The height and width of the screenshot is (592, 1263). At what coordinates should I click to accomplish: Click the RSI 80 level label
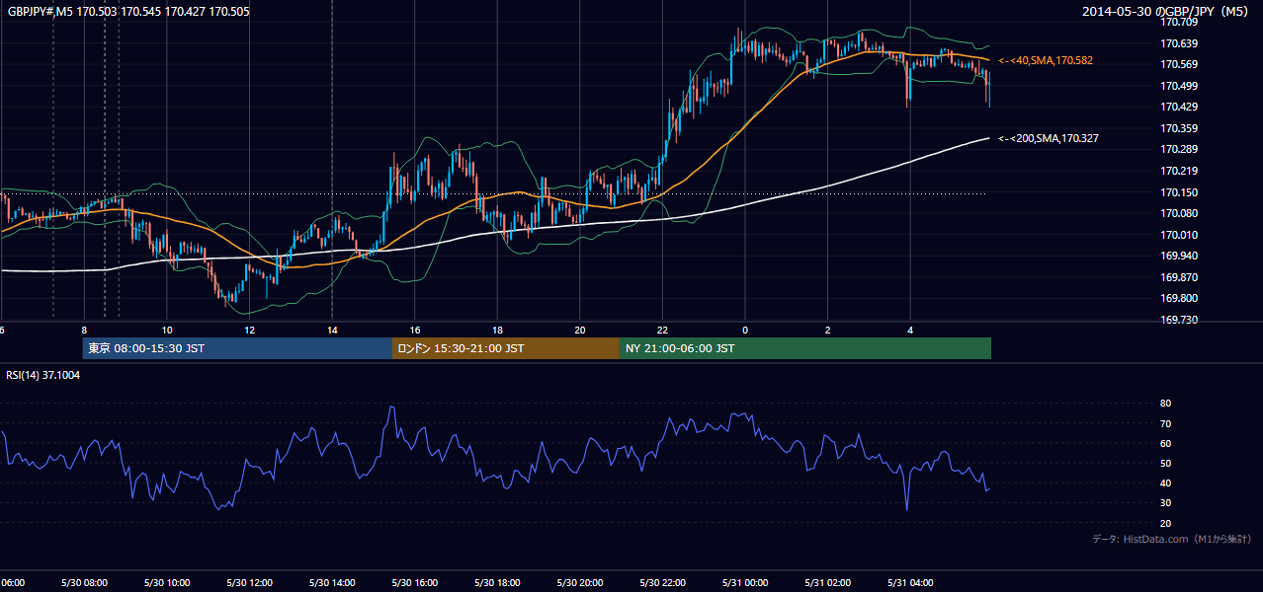click(1166, 404)
